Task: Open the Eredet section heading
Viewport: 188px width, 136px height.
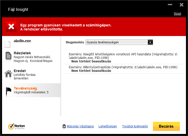Action: point(20,71)
